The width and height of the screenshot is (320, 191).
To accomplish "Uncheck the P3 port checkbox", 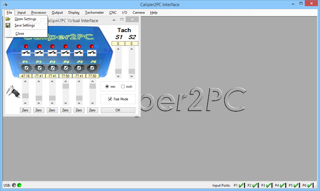I will (x=53, y=68).
